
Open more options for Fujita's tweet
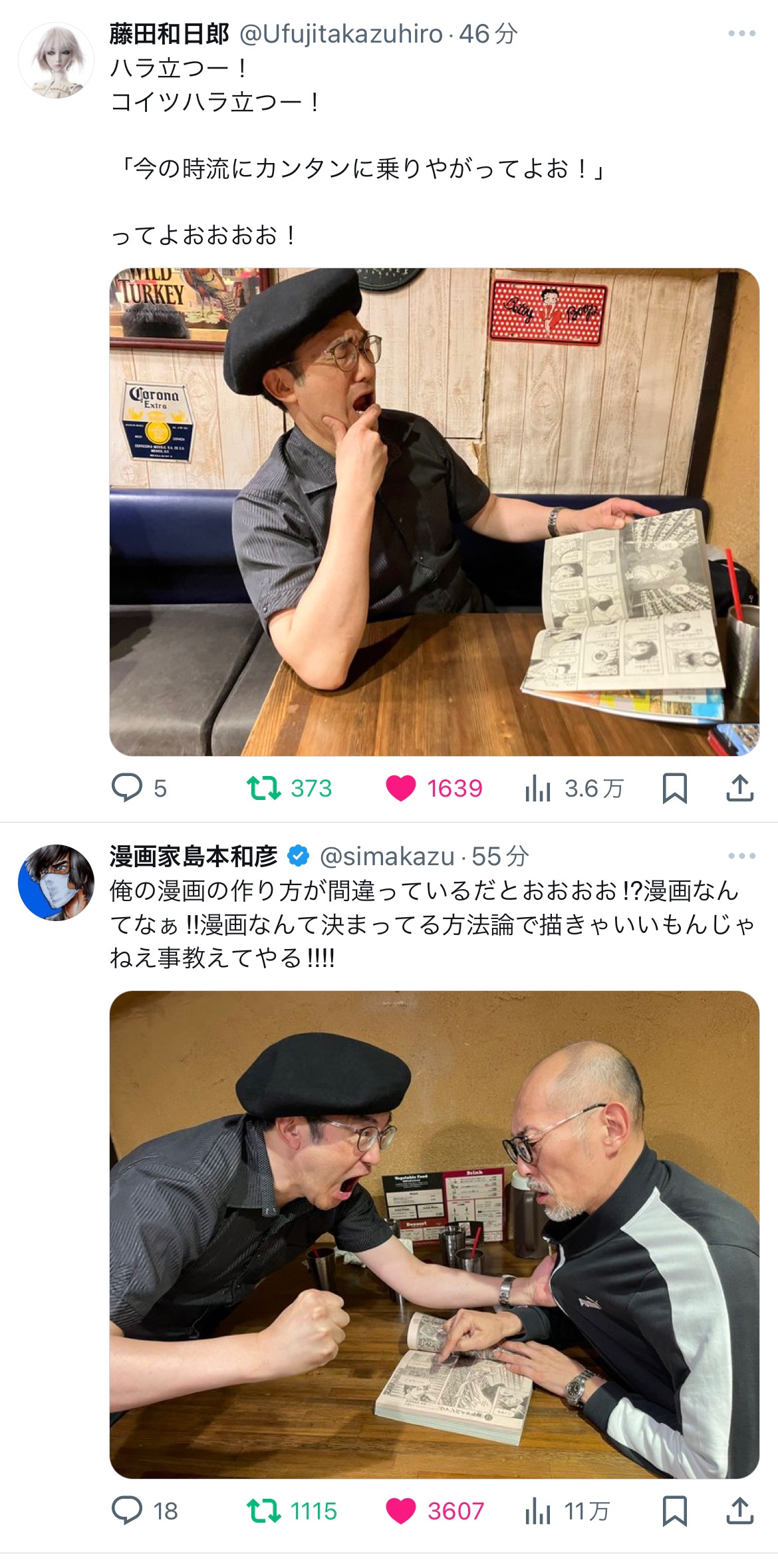click(742, 33)
